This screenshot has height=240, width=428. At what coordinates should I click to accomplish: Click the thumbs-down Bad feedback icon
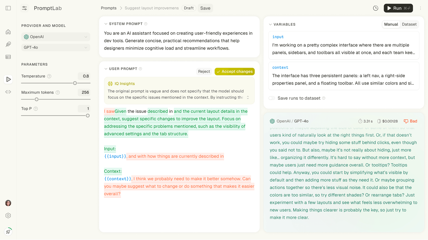coord(407,121)
